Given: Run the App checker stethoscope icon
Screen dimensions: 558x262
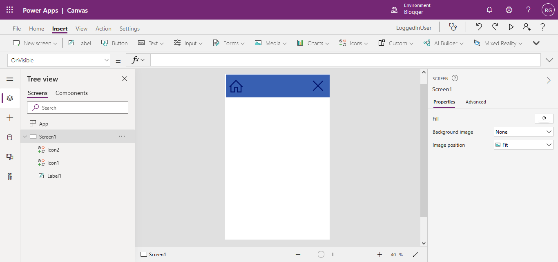Looking at the screenshot, I should point(453,26).
